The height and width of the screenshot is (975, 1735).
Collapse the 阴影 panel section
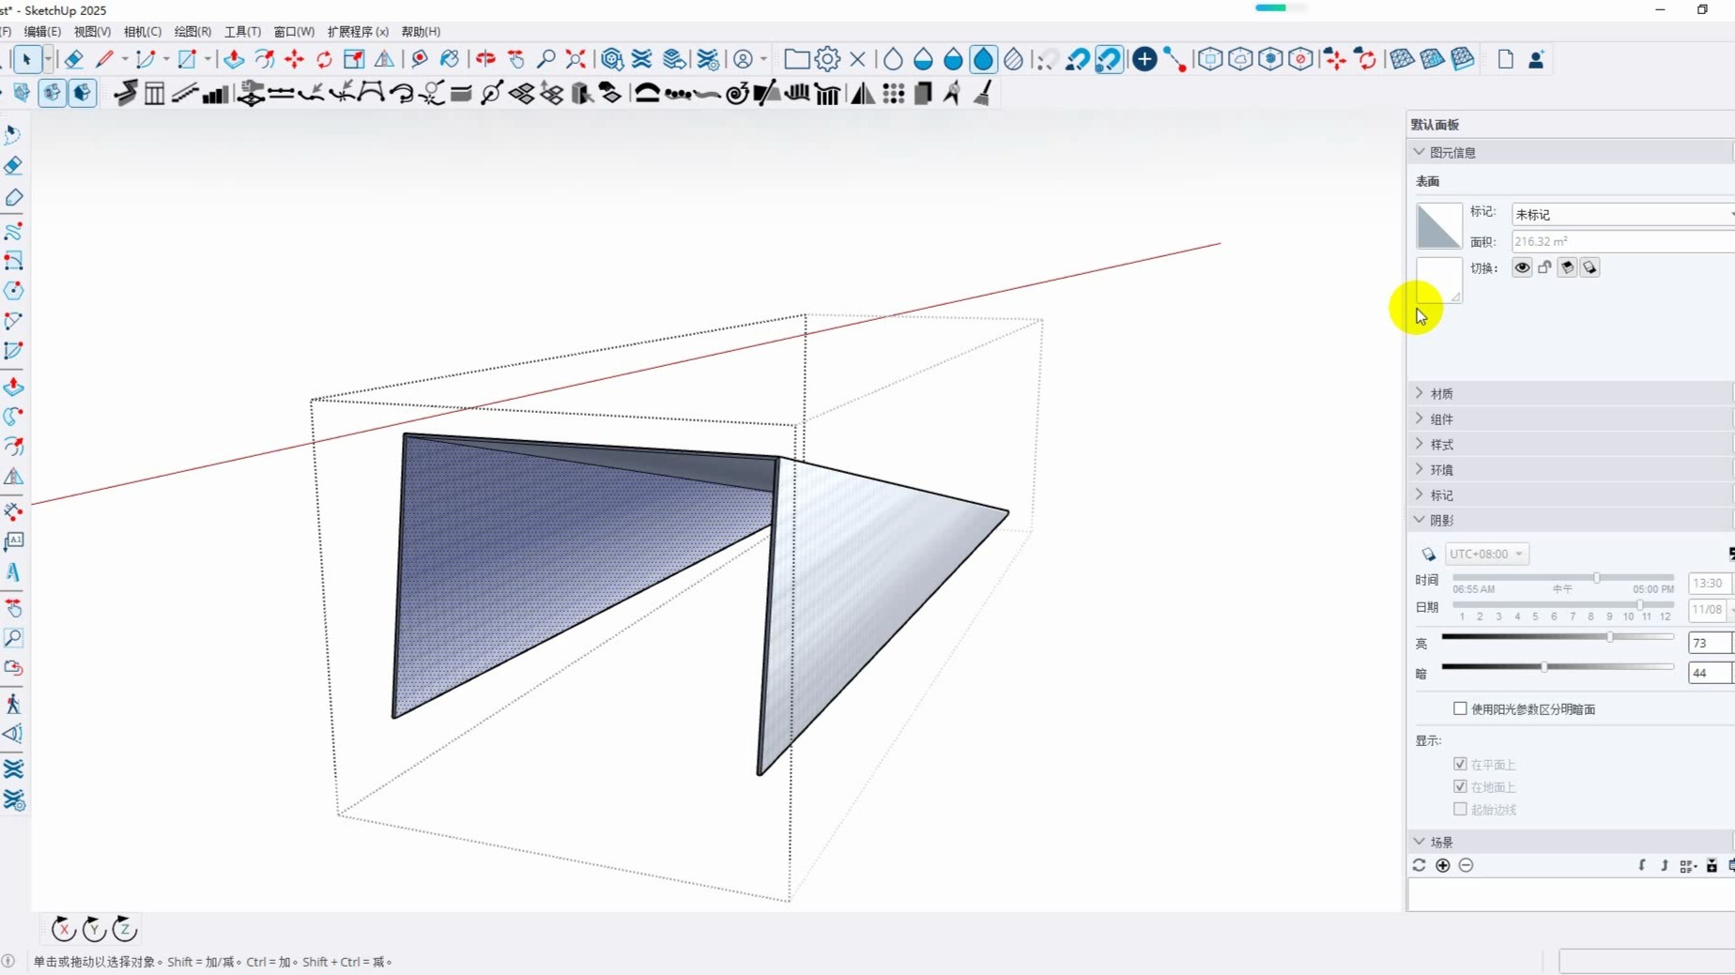1419,520
